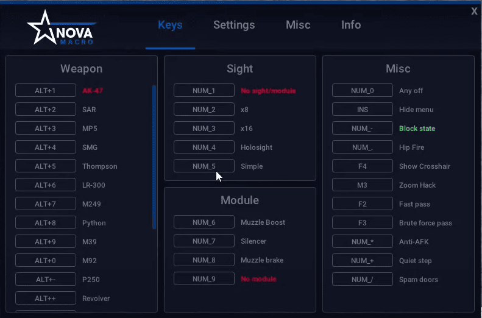Select the ALT+6 key field for LR-300
Screen dimensions: 482x318
[46, 185]
